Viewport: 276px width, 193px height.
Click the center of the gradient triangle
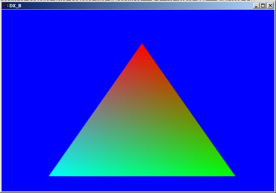(x=142, y=131)
